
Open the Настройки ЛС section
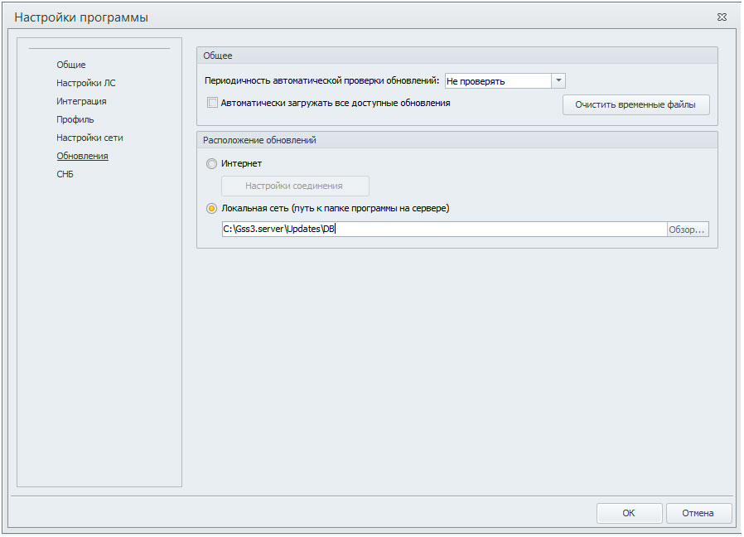(x=86, y=83)
